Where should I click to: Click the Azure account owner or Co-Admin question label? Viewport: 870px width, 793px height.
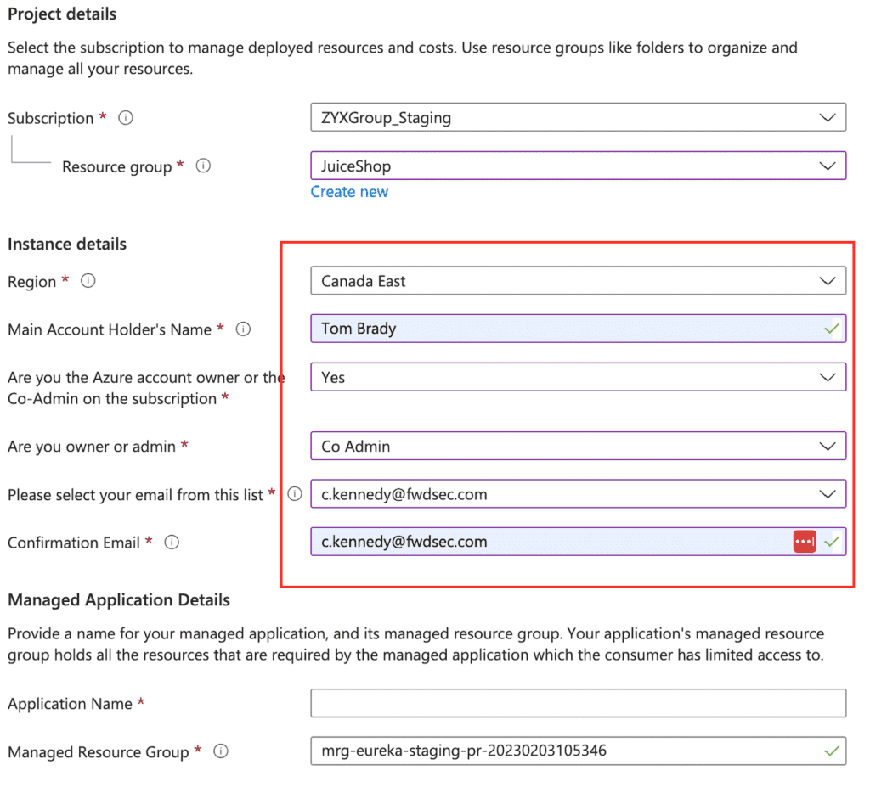tap(146, 388)
